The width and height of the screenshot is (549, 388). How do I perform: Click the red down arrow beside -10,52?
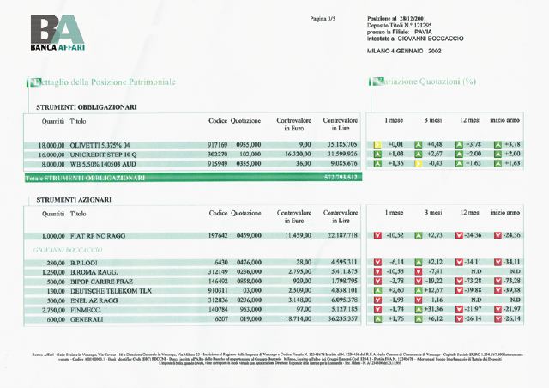click(377, 235)
